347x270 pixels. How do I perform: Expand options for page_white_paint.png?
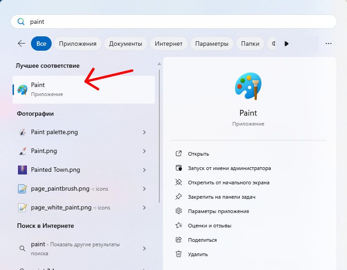[x=144, y=208]
